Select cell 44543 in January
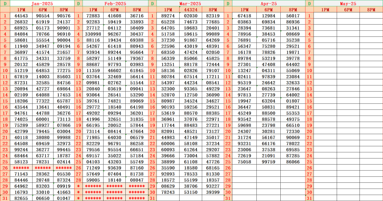The image size is (383, 201). pyautogui.click(x=21, y=16)
